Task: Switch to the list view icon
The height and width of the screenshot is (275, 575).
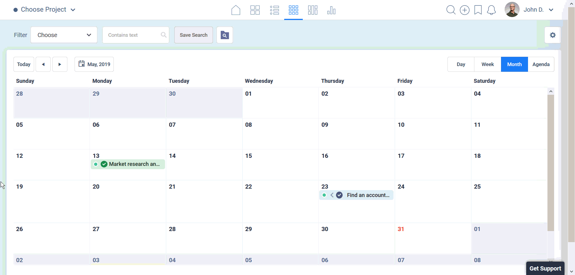Action: pos(274,10)
